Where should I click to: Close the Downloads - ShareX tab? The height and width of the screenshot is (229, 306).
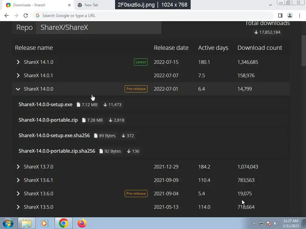pyautogui.click(x=69, y=5)
